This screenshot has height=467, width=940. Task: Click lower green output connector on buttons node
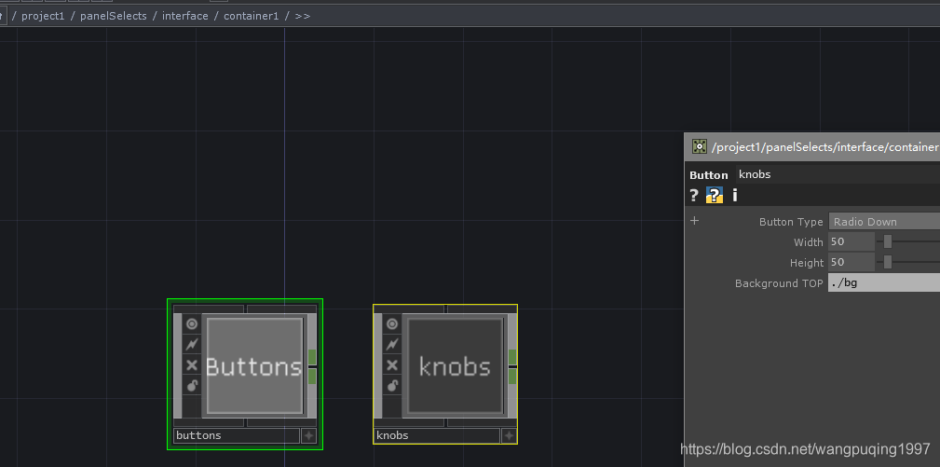[x=312, y=377]
